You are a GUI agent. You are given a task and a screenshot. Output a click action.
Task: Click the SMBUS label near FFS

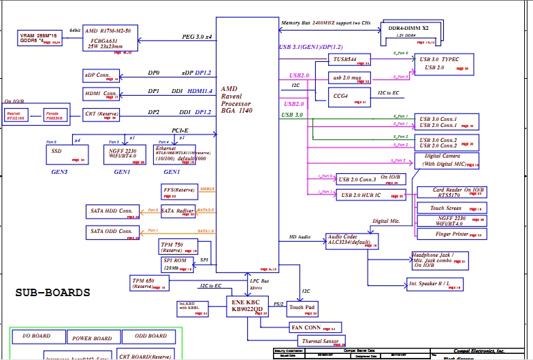click(x=207, y=189)
